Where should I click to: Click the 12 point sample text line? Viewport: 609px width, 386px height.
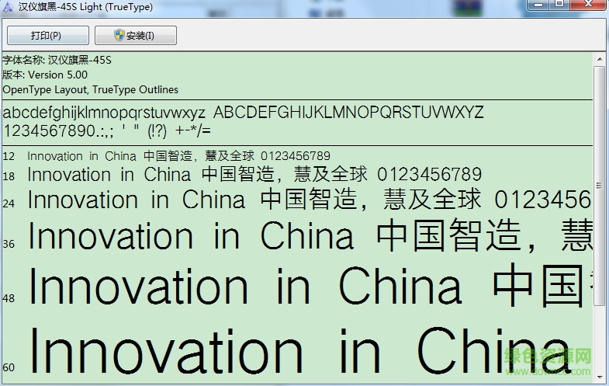(x=178, y=156)
